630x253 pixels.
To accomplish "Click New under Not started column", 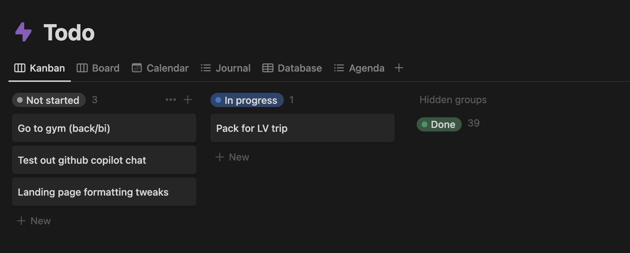I will tap(34, 221).
